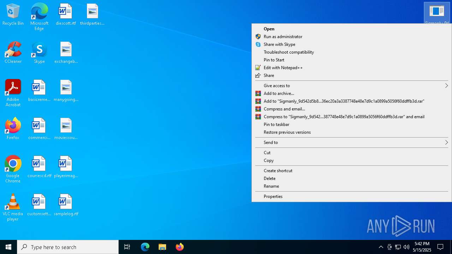Select the moviessou image file icon
The image size is (452, 254).
[x=66, y=129]
